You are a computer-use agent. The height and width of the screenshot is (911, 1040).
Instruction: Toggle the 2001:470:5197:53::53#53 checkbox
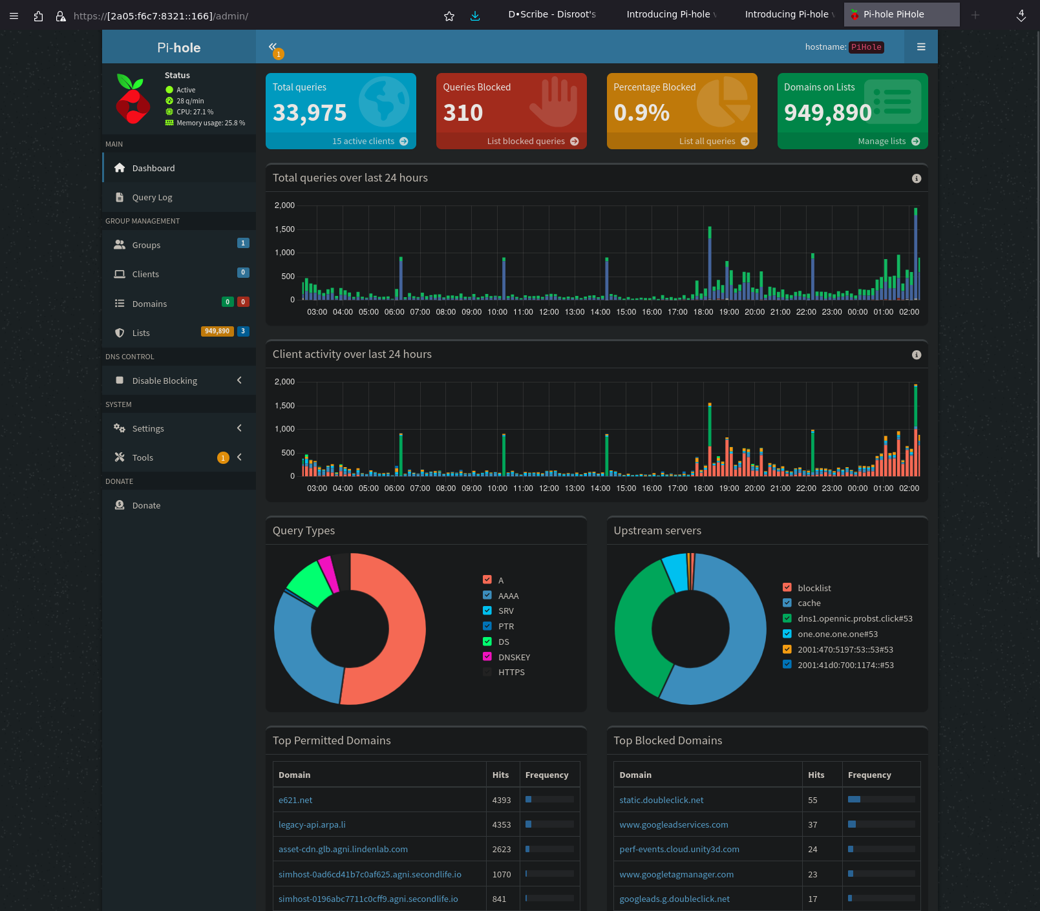point(787,649)
